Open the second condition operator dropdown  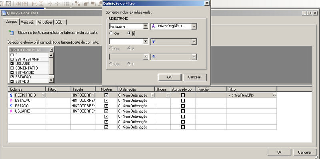[x=146, y=42]
